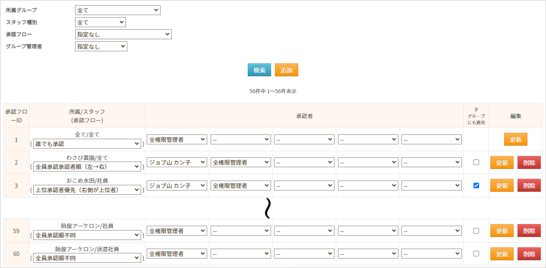Expand the 承認フロー filter dropdown
The height and width of the screenshot is (268, 546).
[123, 34]
